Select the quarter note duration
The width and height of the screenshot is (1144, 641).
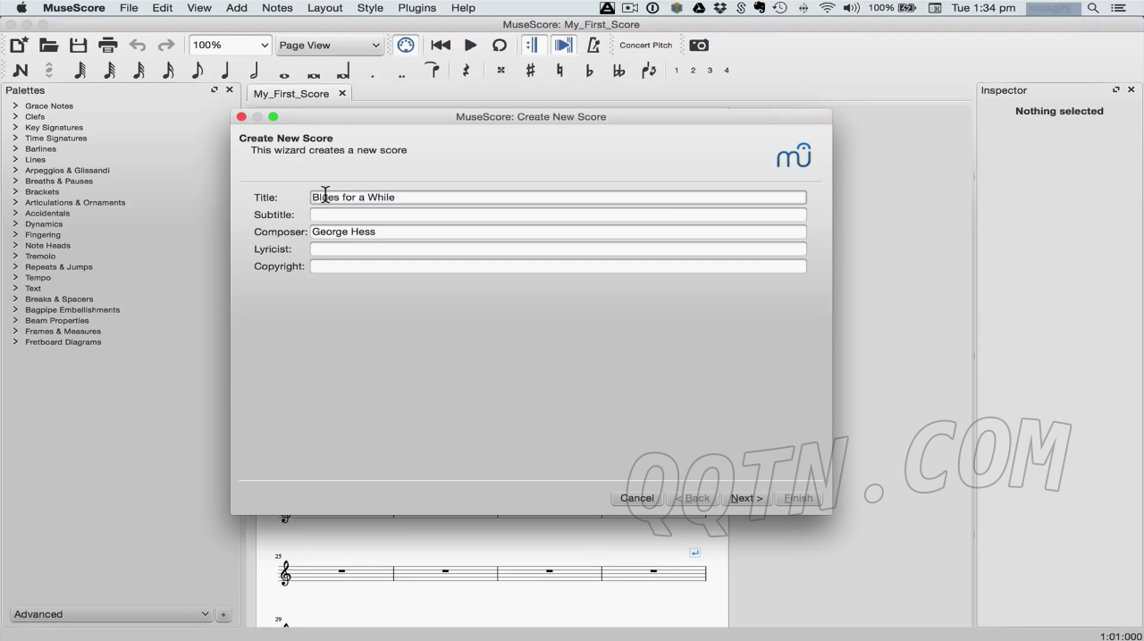225,71
